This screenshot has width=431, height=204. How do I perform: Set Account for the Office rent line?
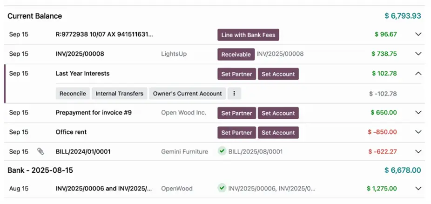(x=278, y=132)
